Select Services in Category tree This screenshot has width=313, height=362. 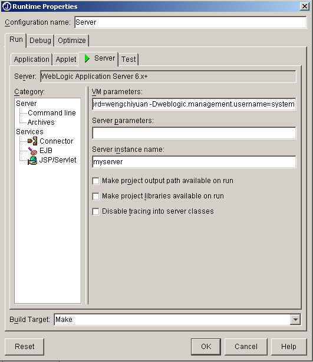click(29, 132)
